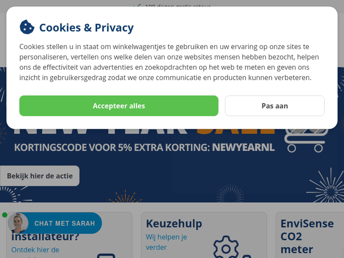Click the Cookies & Privacy dialog title
The height and width of the screenshot is (258, 344).
pos(86,27)
